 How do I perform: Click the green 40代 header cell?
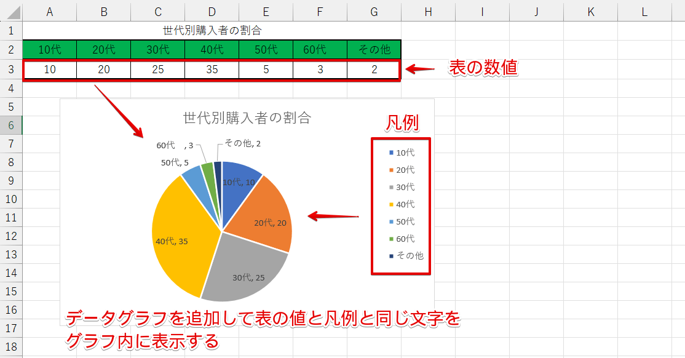tap(212, 50)
